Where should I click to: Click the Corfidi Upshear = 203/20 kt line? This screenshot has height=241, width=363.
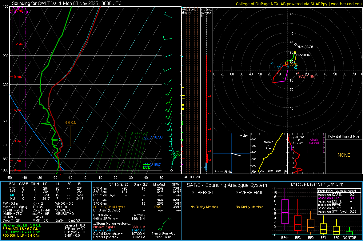coord(119,237)
